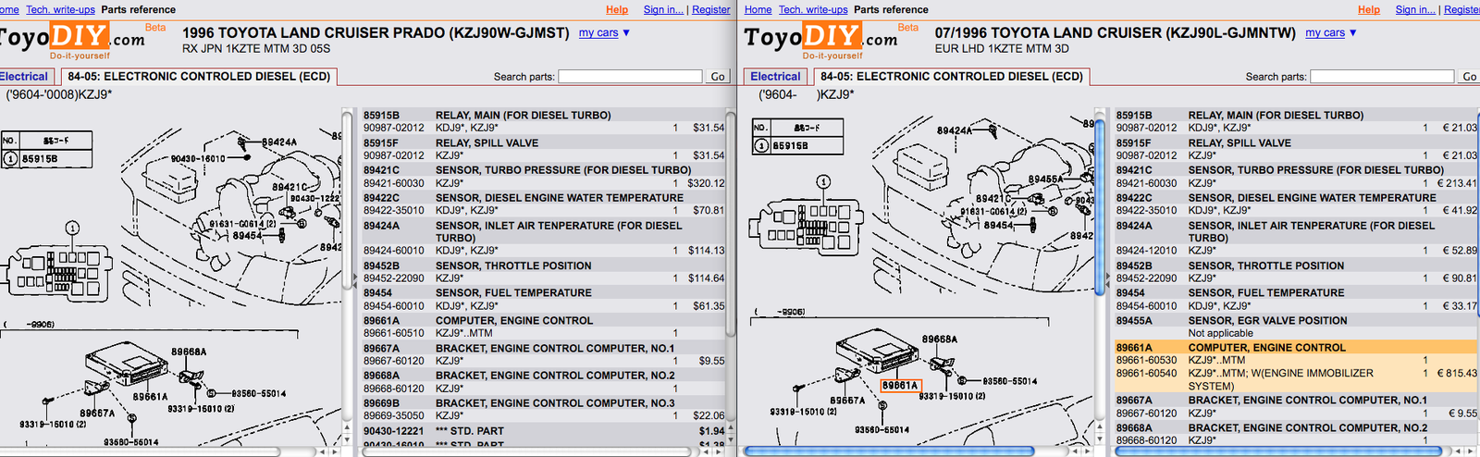Click Sign in... in the Prado window
This screenshot has width=1480, height=457.
[663, 9]
